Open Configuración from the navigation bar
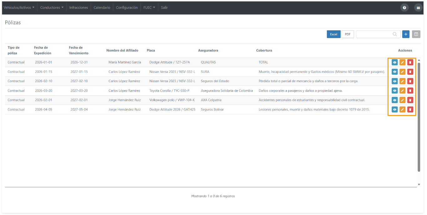This screenshot has width=427, height=215. [127, 7]
